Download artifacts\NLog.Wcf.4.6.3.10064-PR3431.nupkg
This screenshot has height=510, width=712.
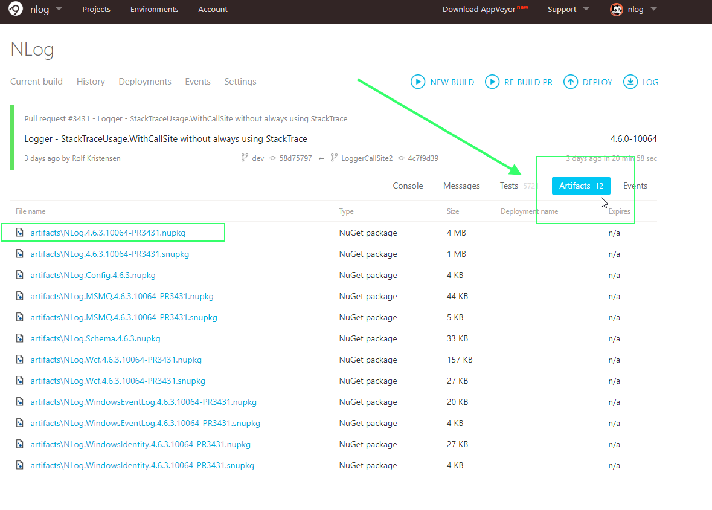(116, 359)
